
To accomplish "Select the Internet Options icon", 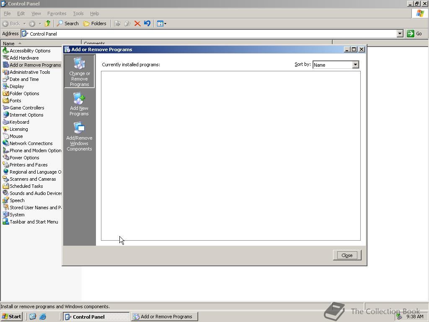I will coord(5,114).
